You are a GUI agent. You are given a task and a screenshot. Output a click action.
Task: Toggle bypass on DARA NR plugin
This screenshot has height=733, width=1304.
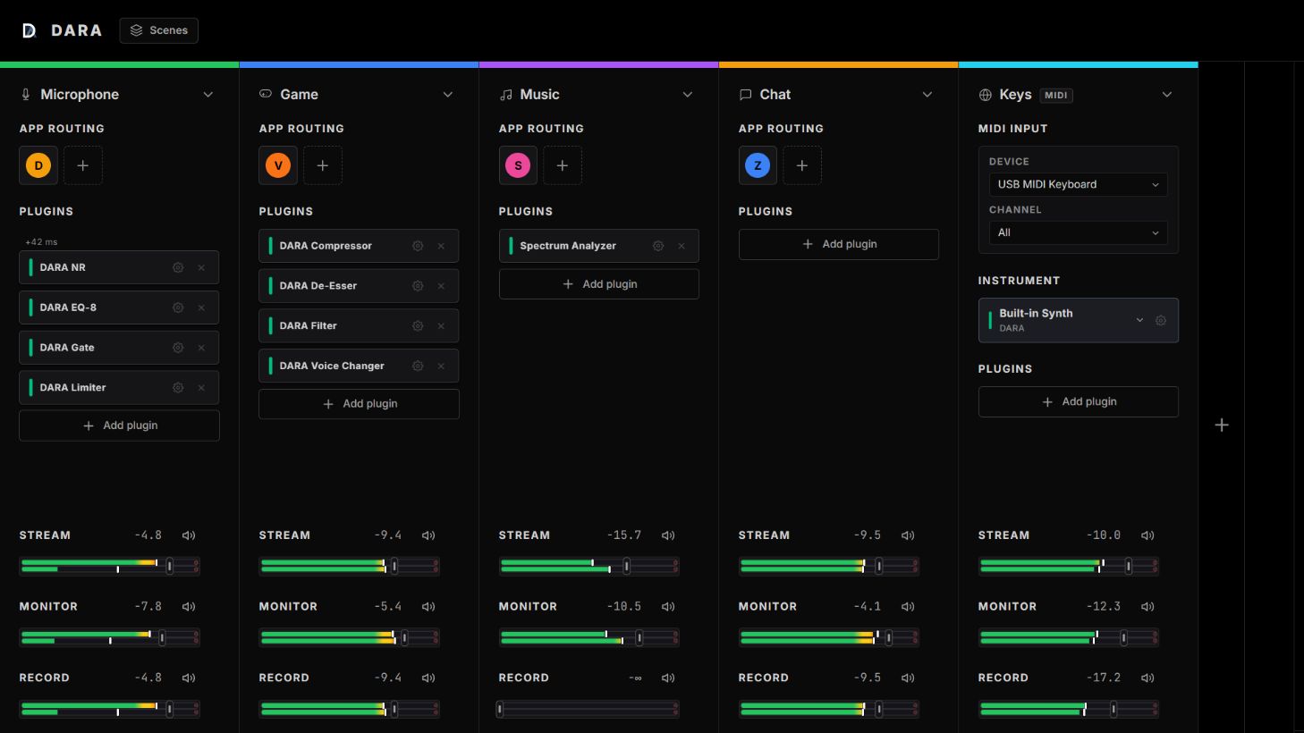30,267
